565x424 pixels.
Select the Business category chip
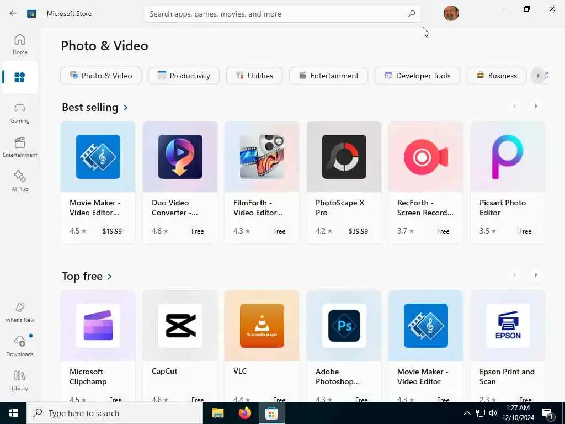click(x=497, y=76)
